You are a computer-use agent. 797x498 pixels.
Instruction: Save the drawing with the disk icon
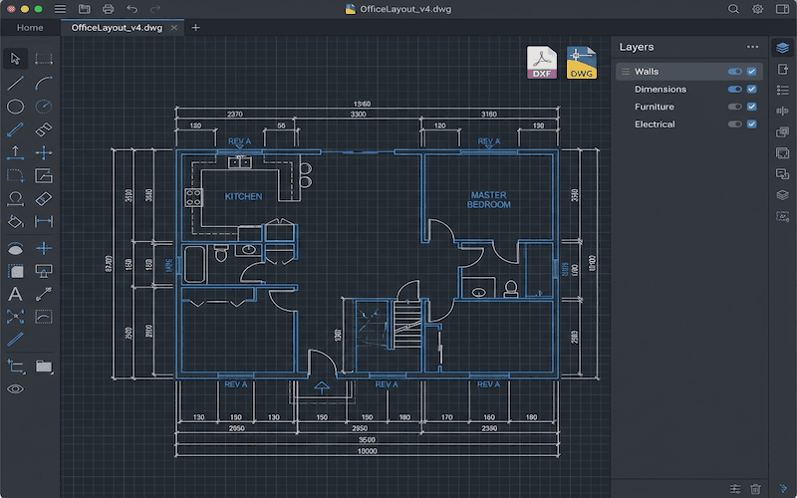(85, 9)
